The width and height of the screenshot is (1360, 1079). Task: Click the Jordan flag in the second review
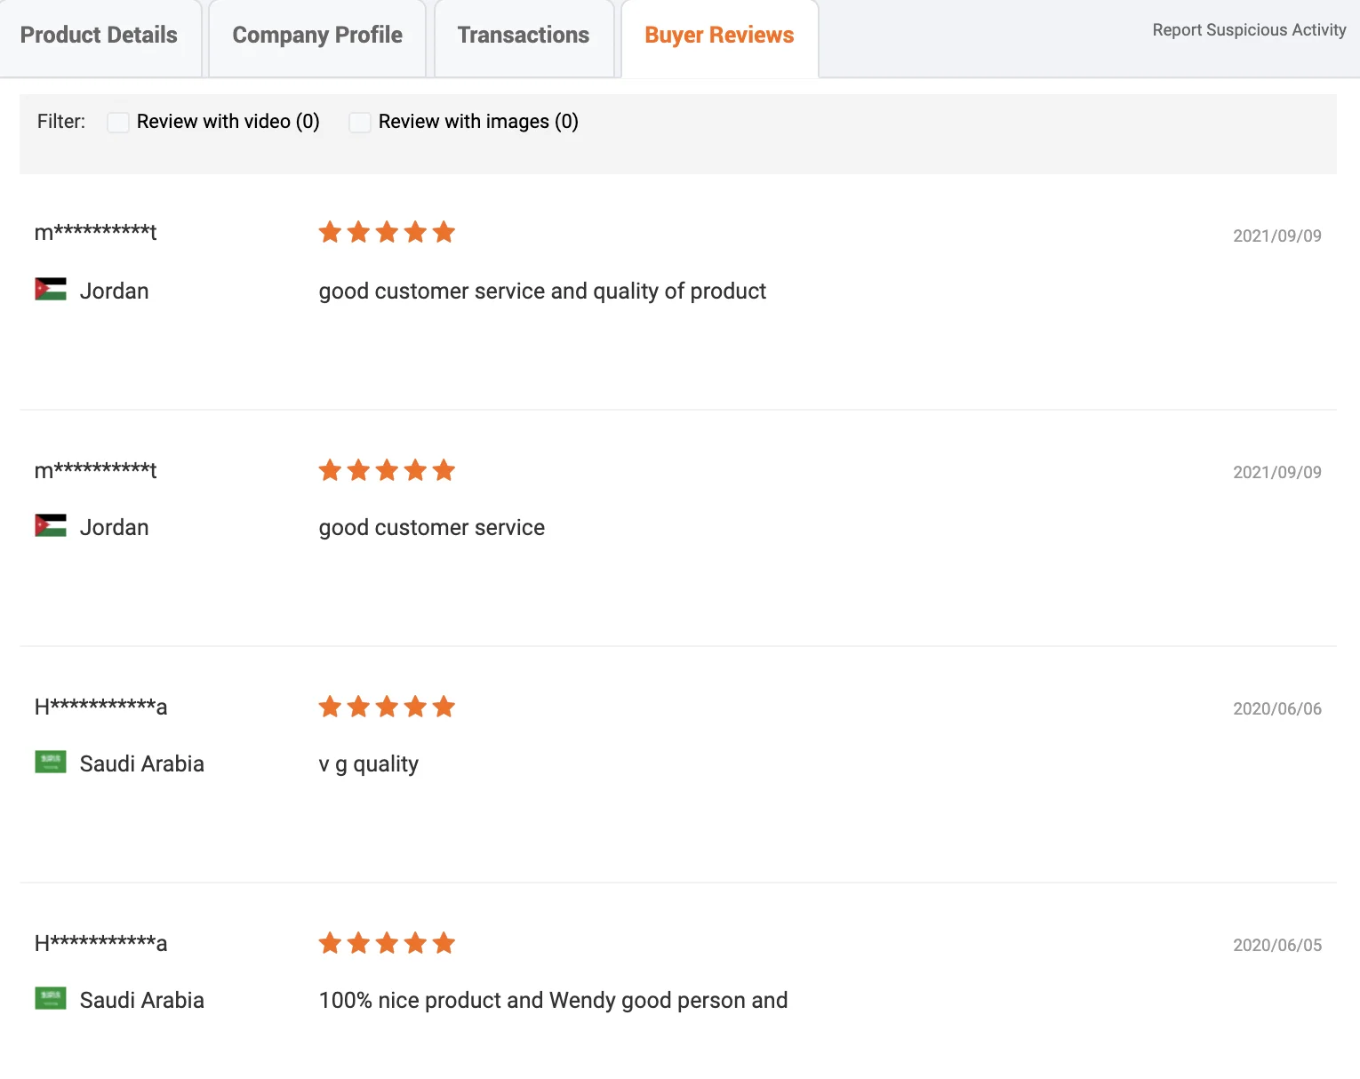coord(51,525)
